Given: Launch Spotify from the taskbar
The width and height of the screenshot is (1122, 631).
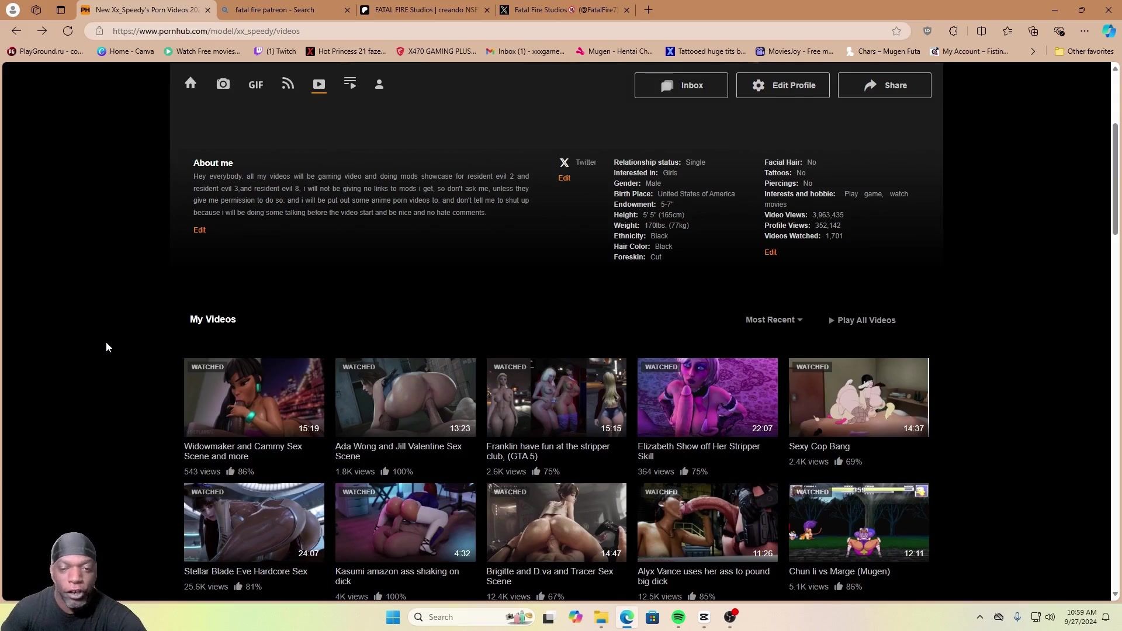Looking at the screenshot, I should [678, 618].
